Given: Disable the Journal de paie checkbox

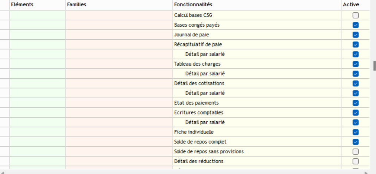Looking at the screenshot, I should (356, 35).
